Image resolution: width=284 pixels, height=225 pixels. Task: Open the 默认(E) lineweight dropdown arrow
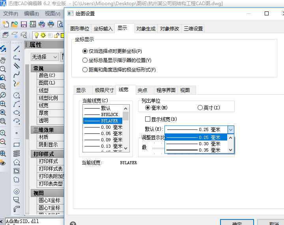pyautogui.click(x=231, y=129)
